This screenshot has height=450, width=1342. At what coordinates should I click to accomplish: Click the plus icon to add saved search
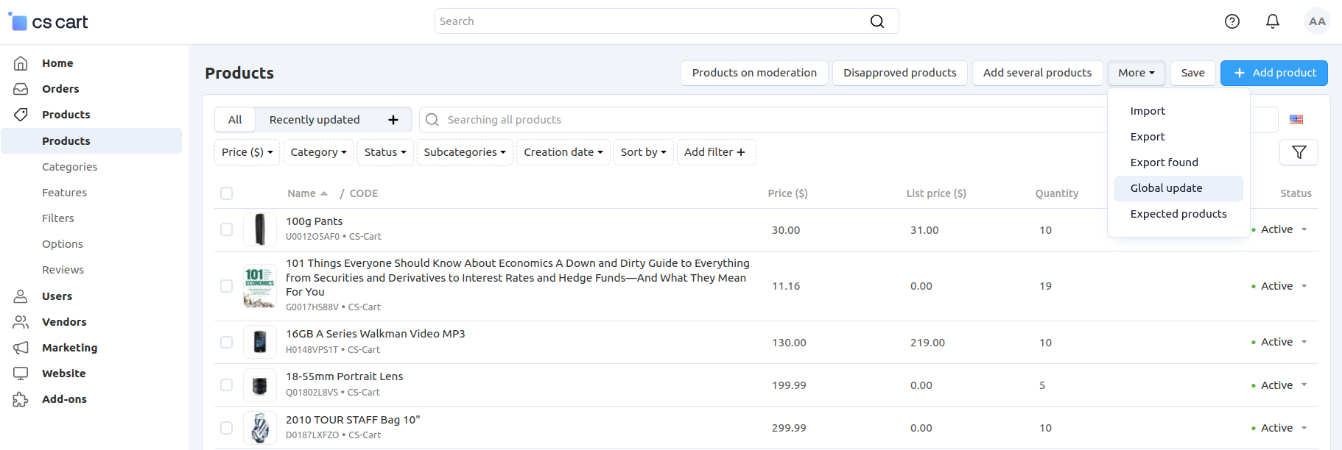pyautogui.click(x=393, y=120)
